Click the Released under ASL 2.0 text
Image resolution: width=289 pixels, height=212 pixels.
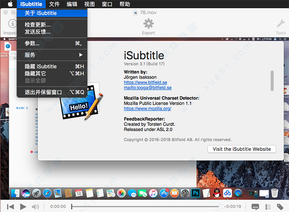coord(148,129)
